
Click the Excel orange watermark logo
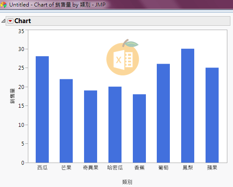pos(123,58)
